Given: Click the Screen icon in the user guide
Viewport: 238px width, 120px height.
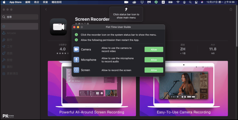Looking at the screenshot, I should point(76,70).
